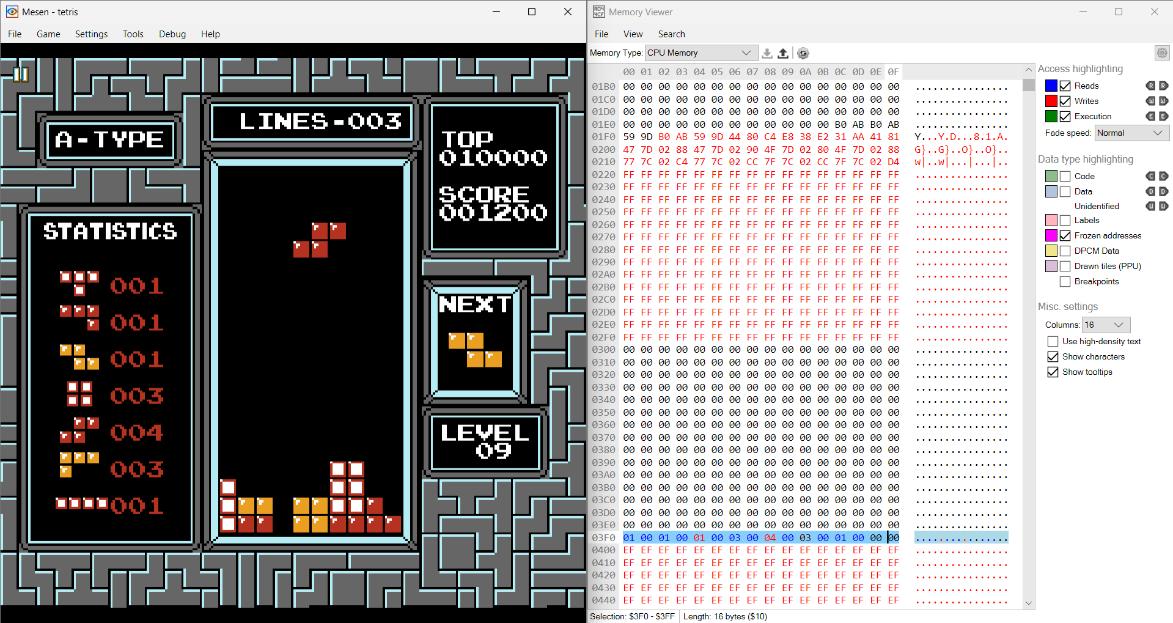Click the 0200 row address label
The width and height of the screenshot is (1173, 623).
[x=603, y=149]
